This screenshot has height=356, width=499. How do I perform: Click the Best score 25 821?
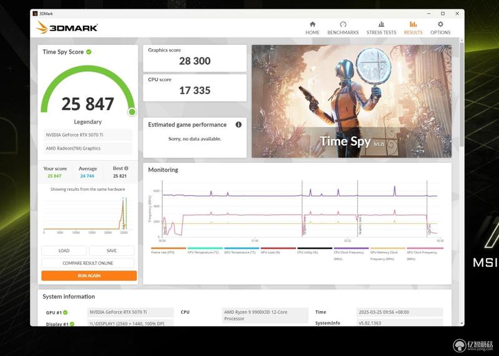[120, 176]
